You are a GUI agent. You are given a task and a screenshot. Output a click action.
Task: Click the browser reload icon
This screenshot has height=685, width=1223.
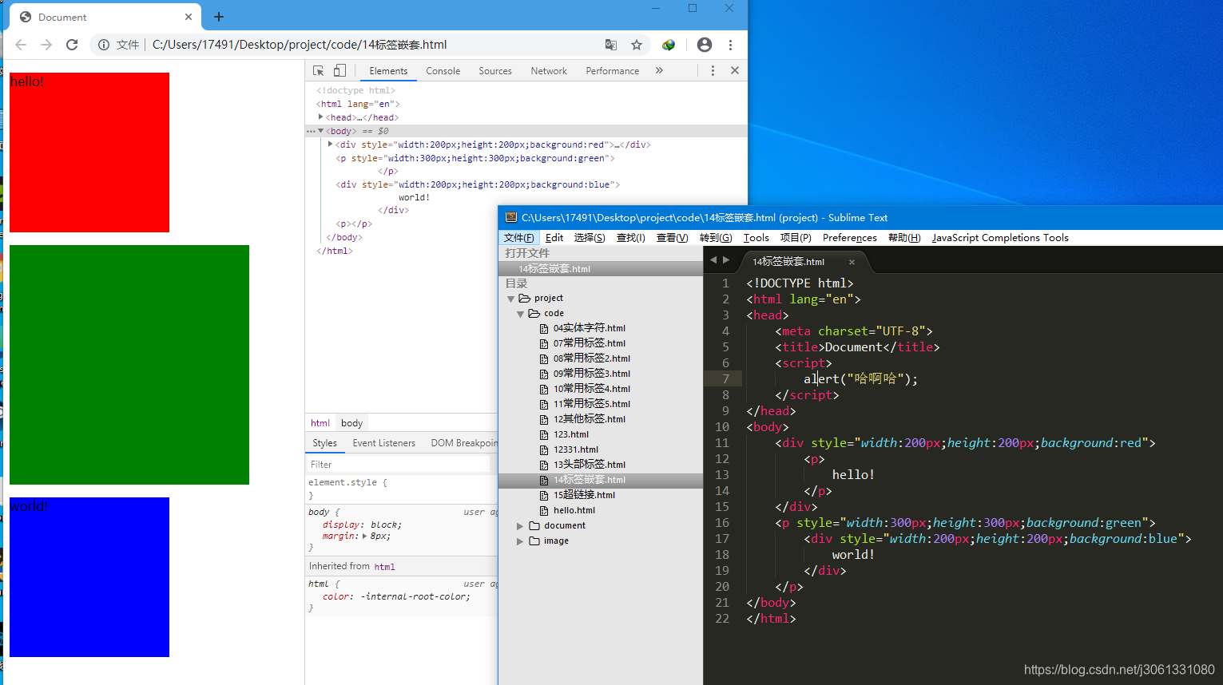72,45
